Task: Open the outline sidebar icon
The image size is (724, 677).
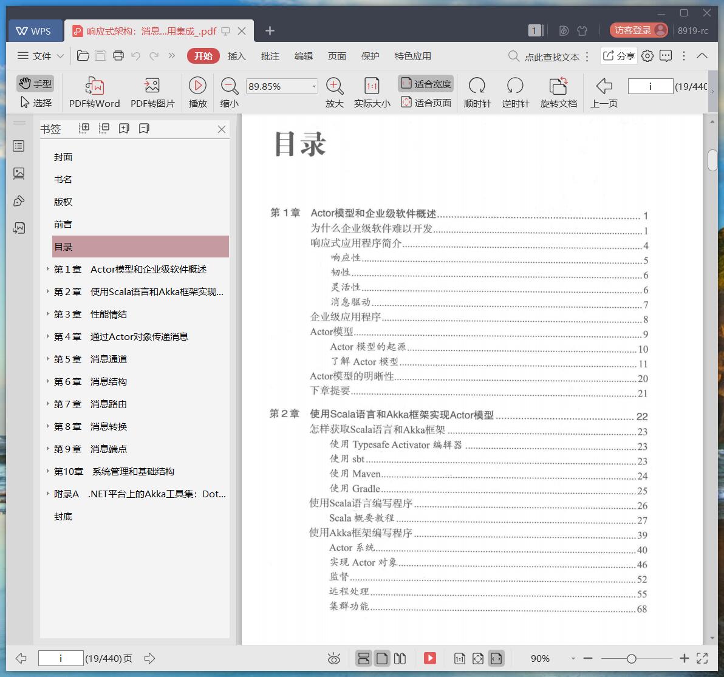Action: click(x=18, y=146)
